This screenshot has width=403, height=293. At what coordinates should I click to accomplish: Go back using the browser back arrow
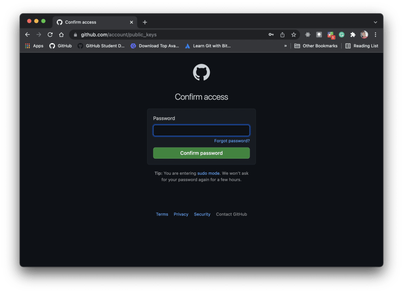coord(27,34)
